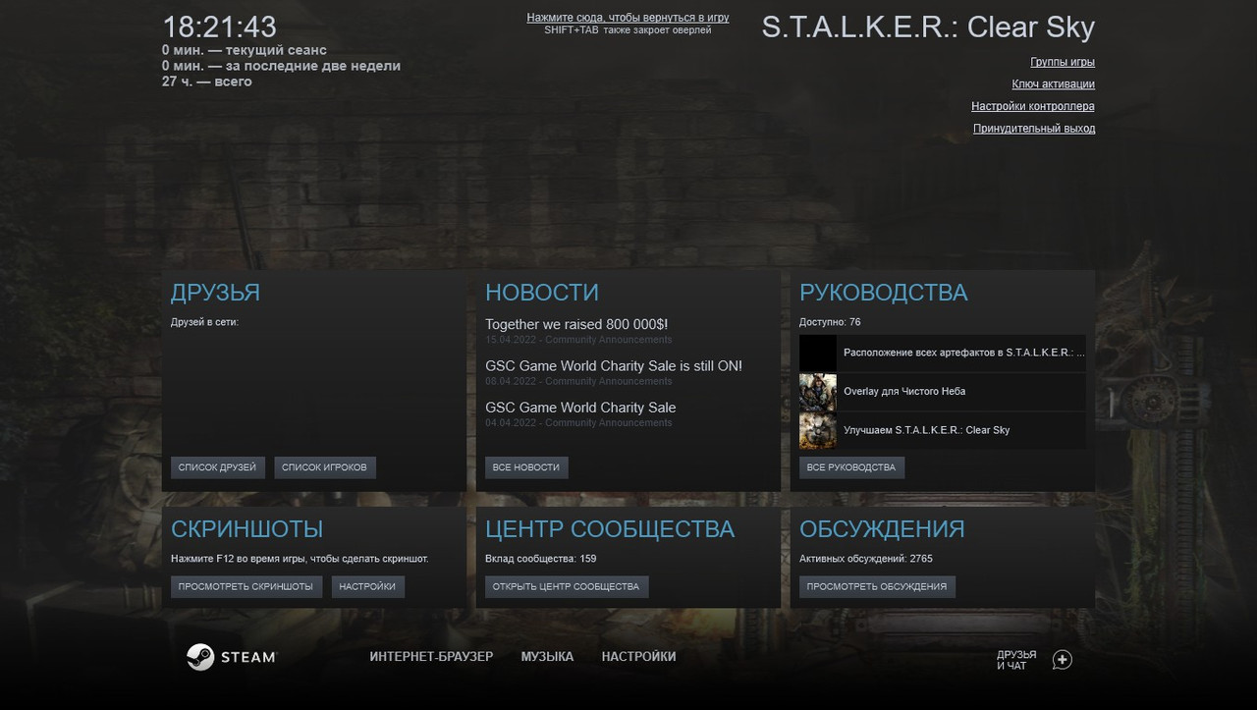Click the Скриншоты panel heading
The width and height of the screenshot is (1257, 710).
tap(246, 529)
